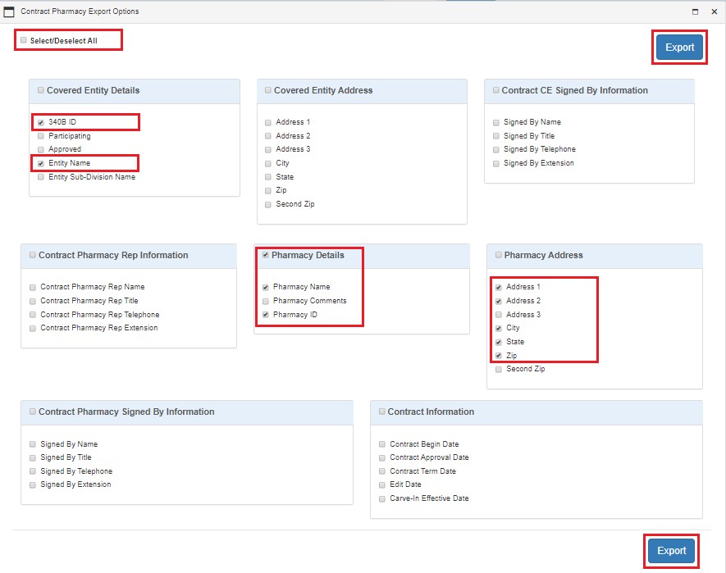Uncheck Pharmacy Address 2 checkbox

(x=499, y=301)
